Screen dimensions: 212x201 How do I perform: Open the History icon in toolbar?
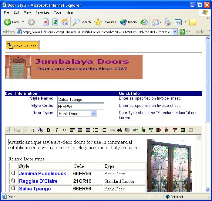(144, 22)
